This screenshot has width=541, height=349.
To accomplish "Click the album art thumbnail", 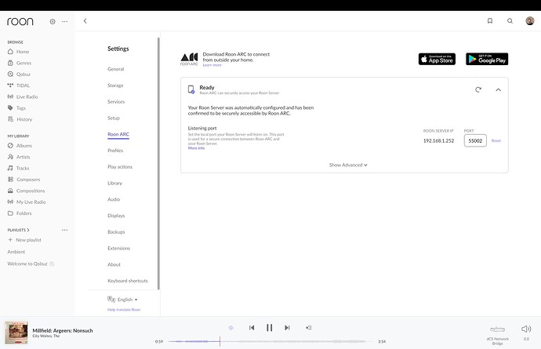I will coord(16,333).
